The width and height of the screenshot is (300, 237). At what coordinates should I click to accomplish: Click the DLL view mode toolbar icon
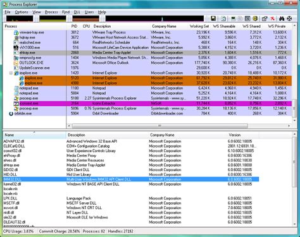coord(255,18)
